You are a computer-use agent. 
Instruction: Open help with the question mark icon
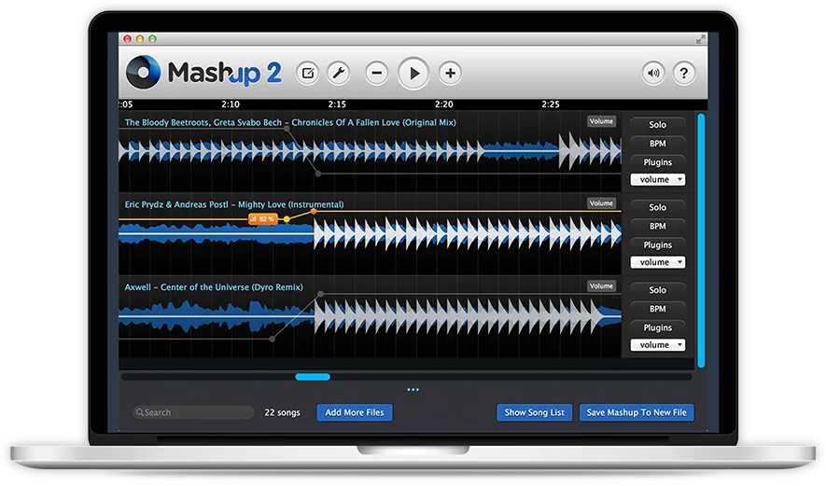[x=684, y=73]
